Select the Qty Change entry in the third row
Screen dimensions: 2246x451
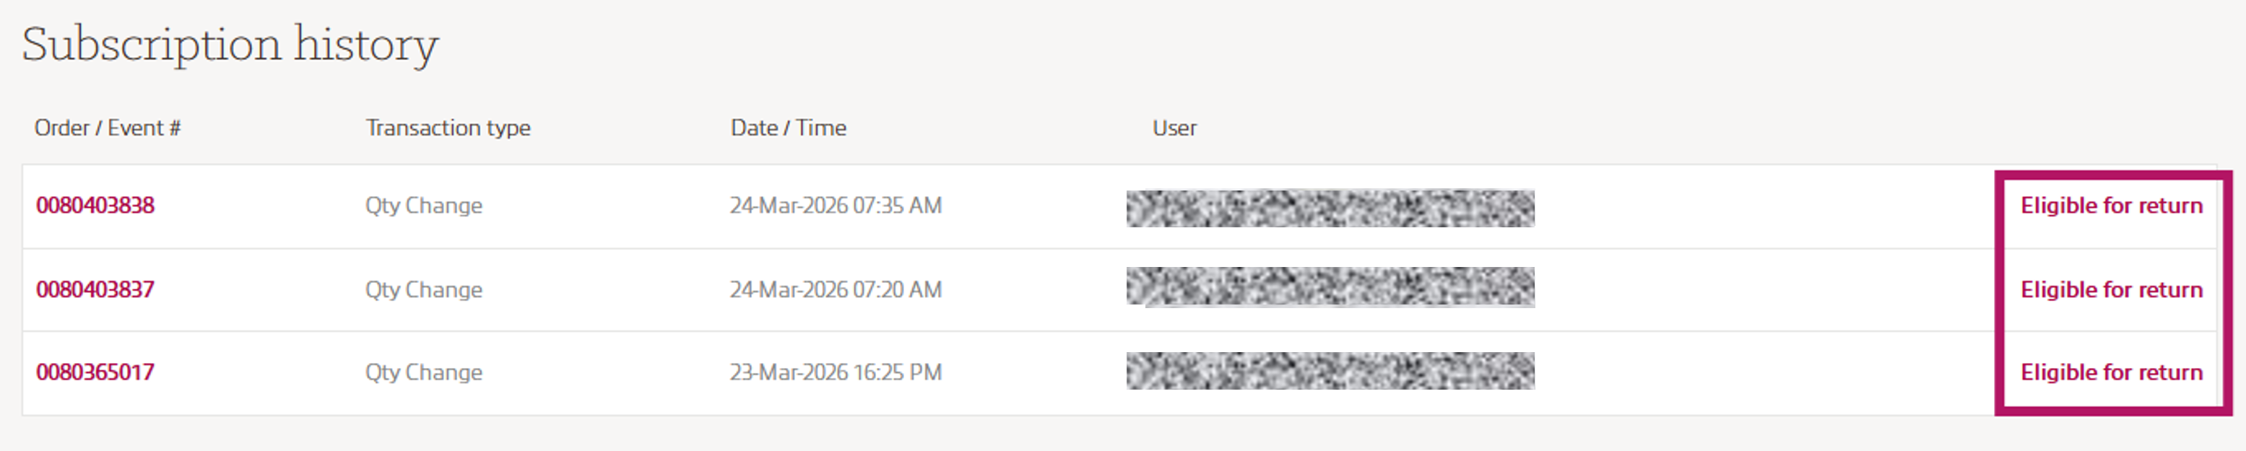(424, 372)
